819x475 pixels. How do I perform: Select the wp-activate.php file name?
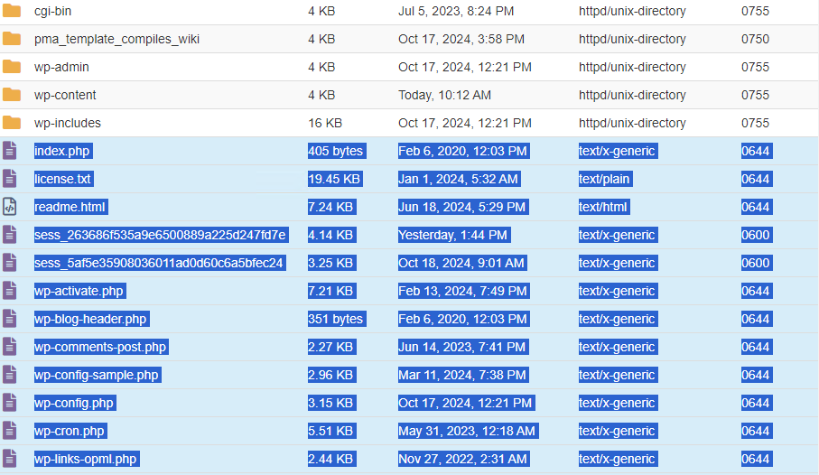(x=79, y=291)
